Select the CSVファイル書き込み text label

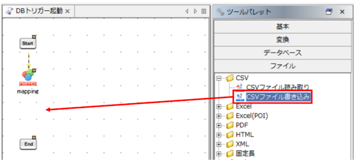pos(278,97)
